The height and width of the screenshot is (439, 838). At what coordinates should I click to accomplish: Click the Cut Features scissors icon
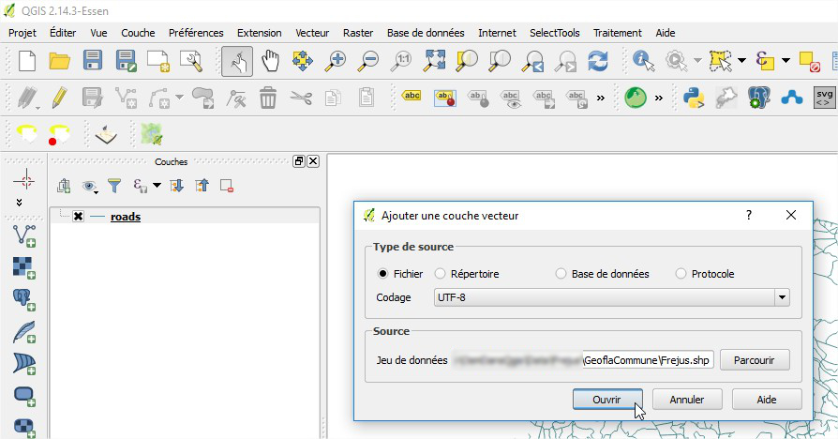click(301, 98)
